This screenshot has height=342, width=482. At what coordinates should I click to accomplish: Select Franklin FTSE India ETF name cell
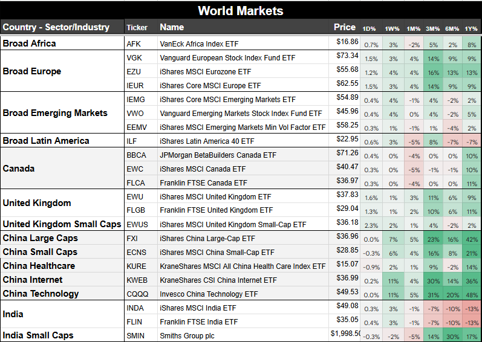click(x=243, y=321)
